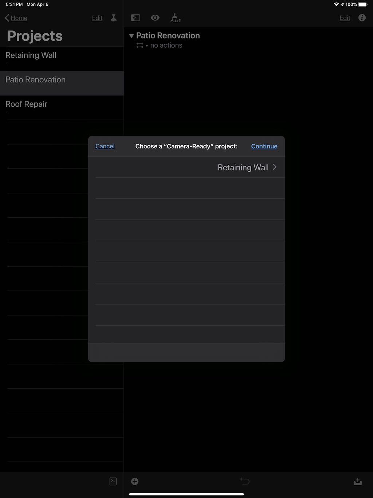Click the Home back chevron

point(7,18)
